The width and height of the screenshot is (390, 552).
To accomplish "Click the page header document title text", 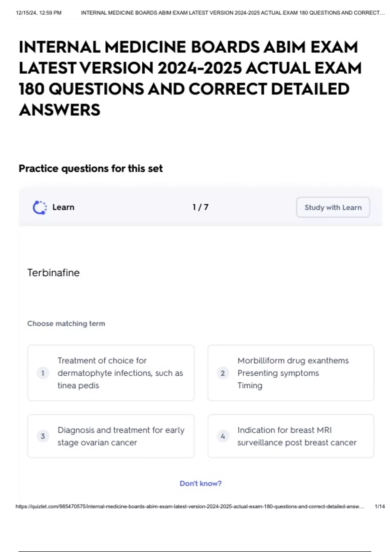I will tap(232, 13).
